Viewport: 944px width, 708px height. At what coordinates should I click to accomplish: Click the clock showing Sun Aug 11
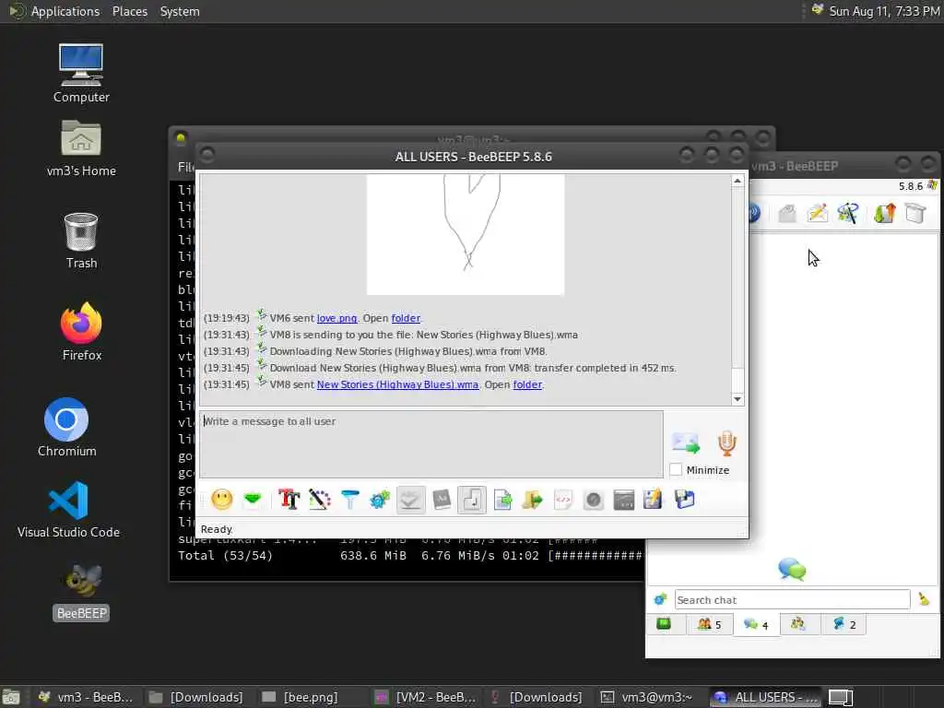[884, 11]
